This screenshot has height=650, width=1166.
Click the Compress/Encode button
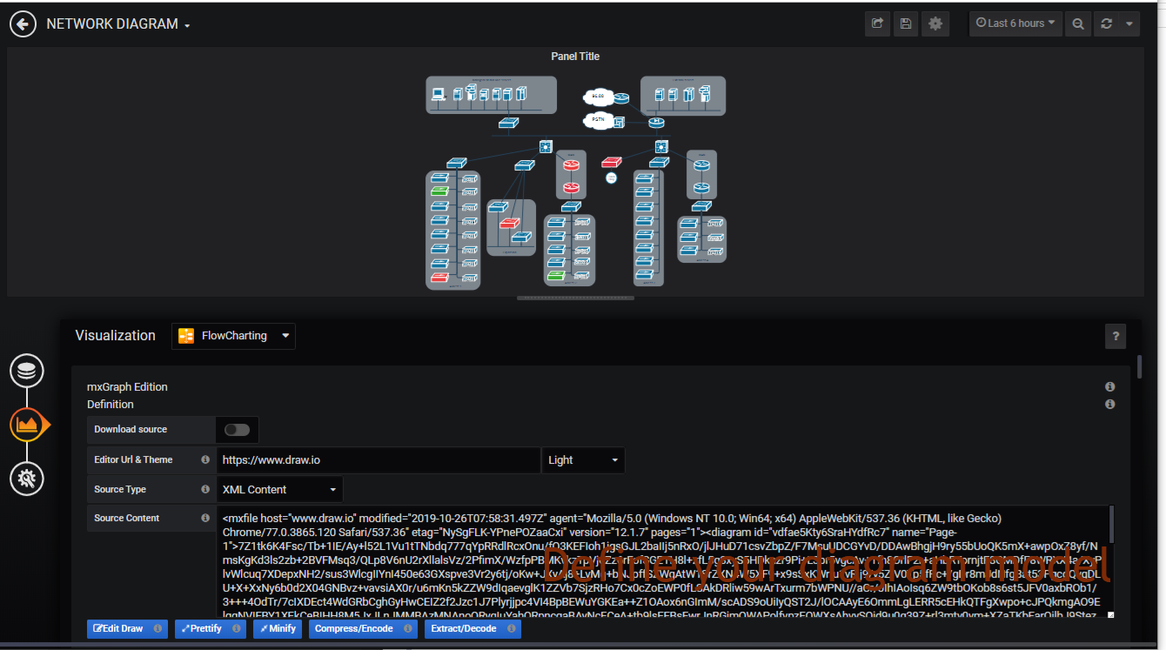tap(353, 628)
